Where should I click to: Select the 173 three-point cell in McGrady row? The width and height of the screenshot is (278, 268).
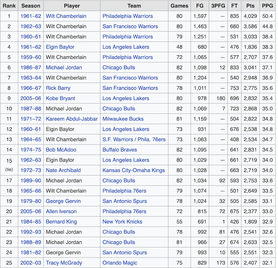click(218, 263)
